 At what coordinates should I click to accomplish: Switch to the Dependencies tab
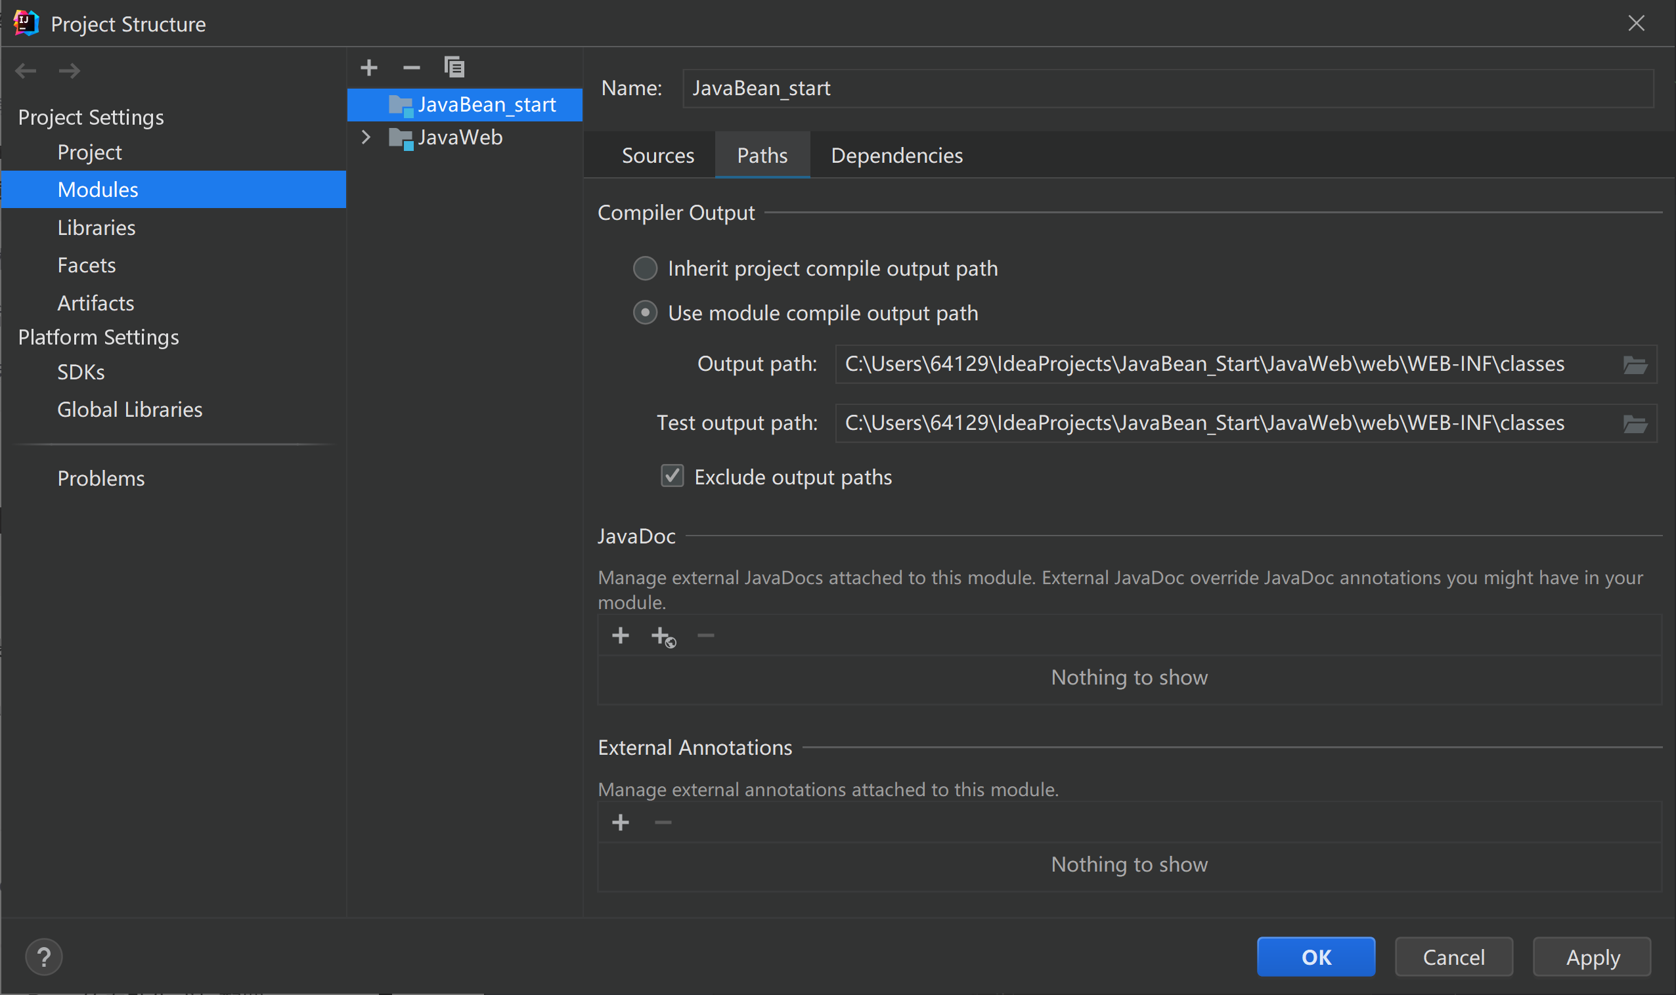pyautogui.click(x=896, y=156)
